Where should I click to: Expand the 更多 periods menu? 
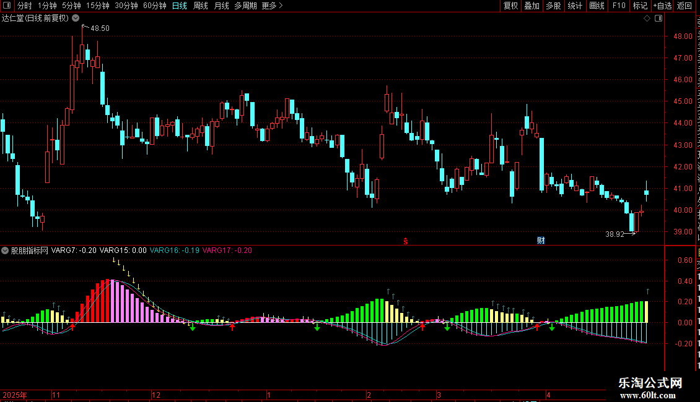tap(272, 6)
